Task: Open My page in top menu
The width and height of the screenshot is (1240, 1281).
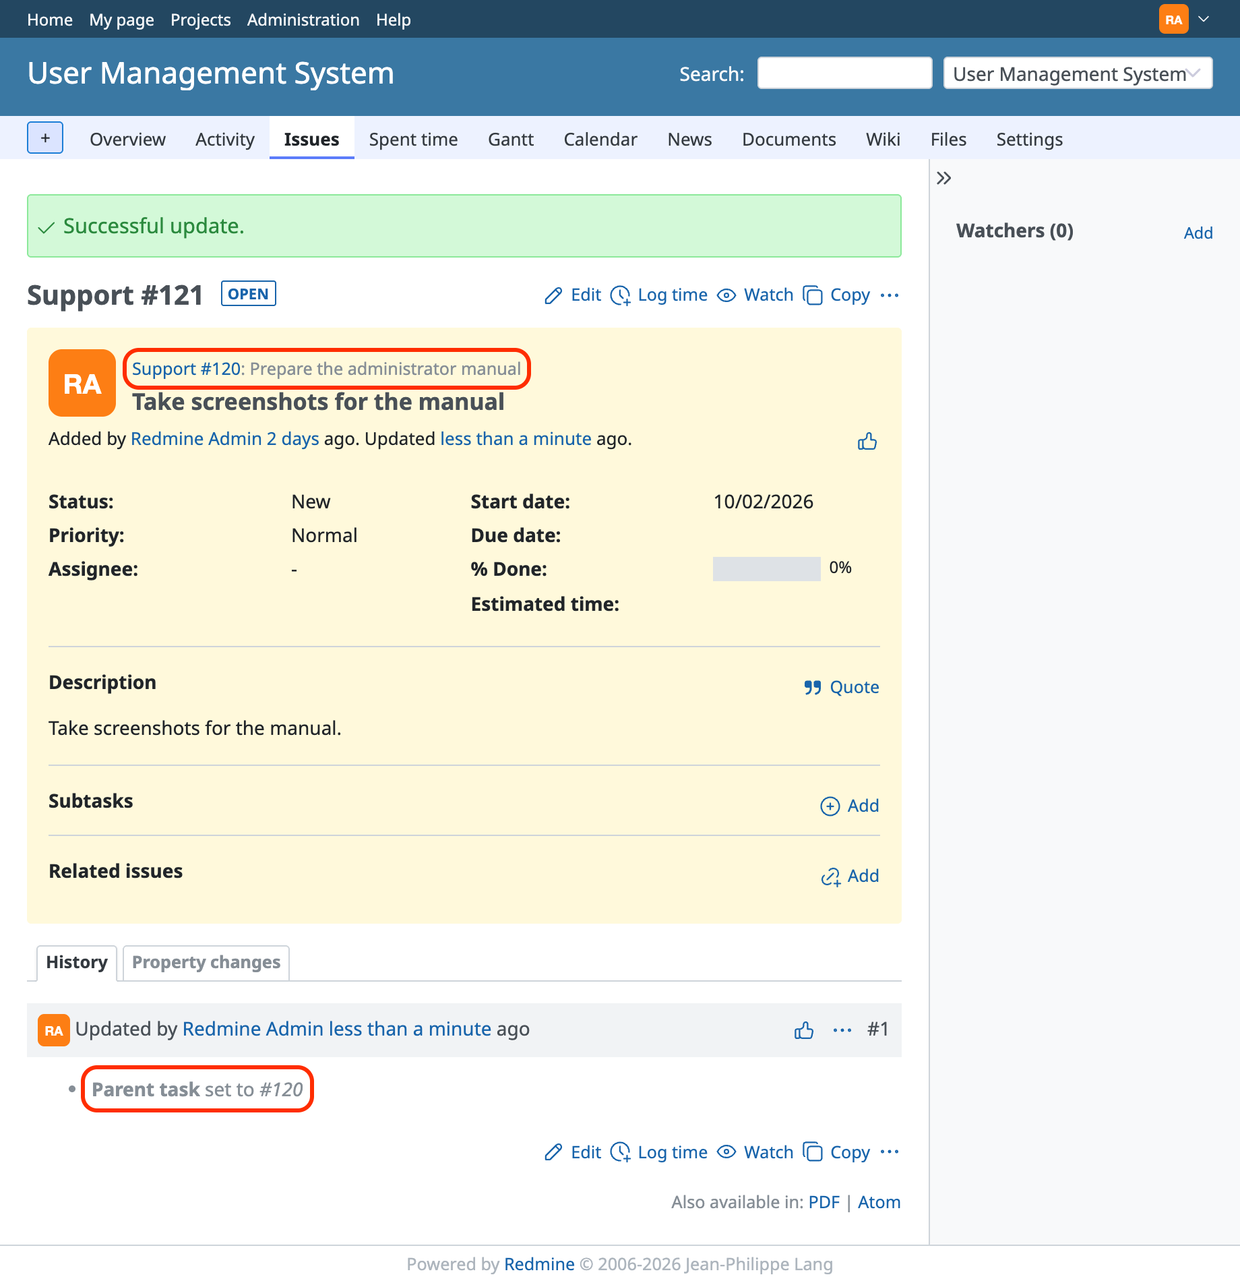Action: click(x=121, y=20)
